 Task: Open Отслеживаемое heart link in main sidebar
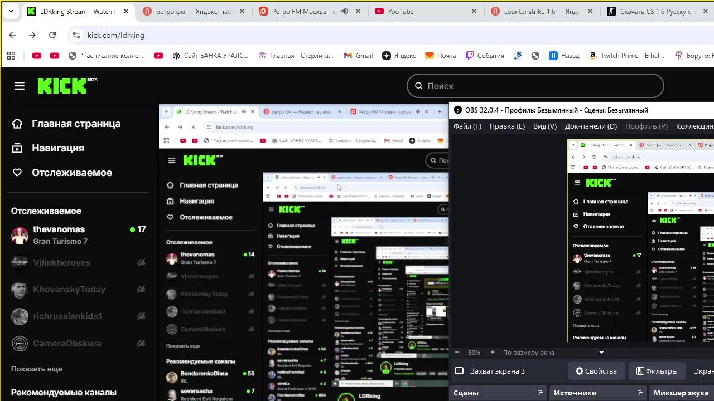coord(62,173)
